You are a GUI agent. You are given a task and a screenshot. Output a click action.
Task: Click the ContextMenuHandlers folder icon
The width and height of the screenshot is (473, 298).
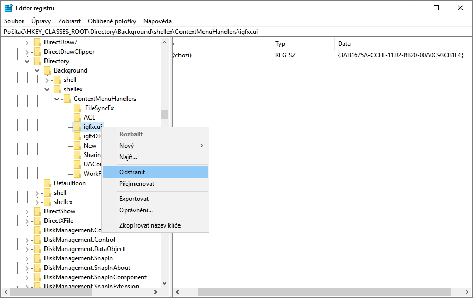coord(67,99)
